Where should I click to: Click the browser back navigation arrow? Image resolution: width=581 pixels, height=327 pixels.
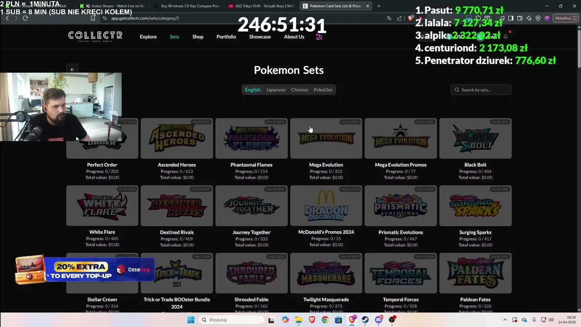7,18
